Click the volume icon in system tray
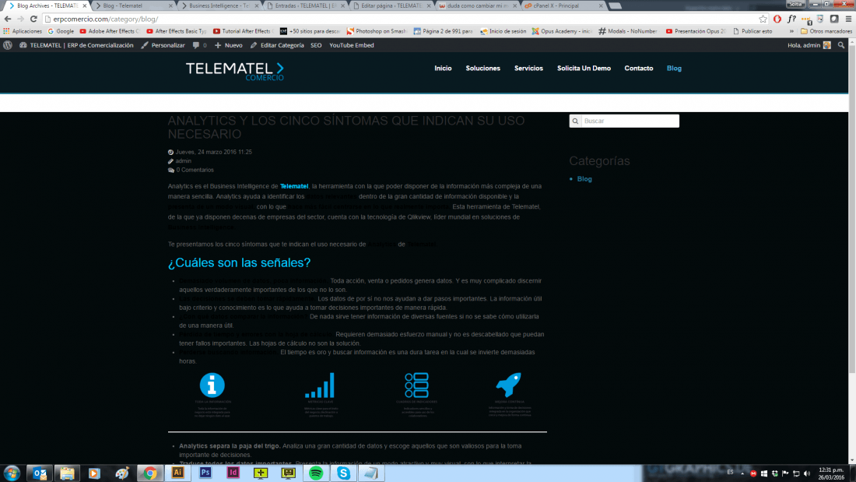The height and width of the screenshot is (482, 856). tap(808, 473)
